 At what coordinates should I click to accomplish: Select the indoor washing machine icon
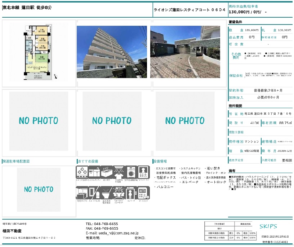[131, 172]
